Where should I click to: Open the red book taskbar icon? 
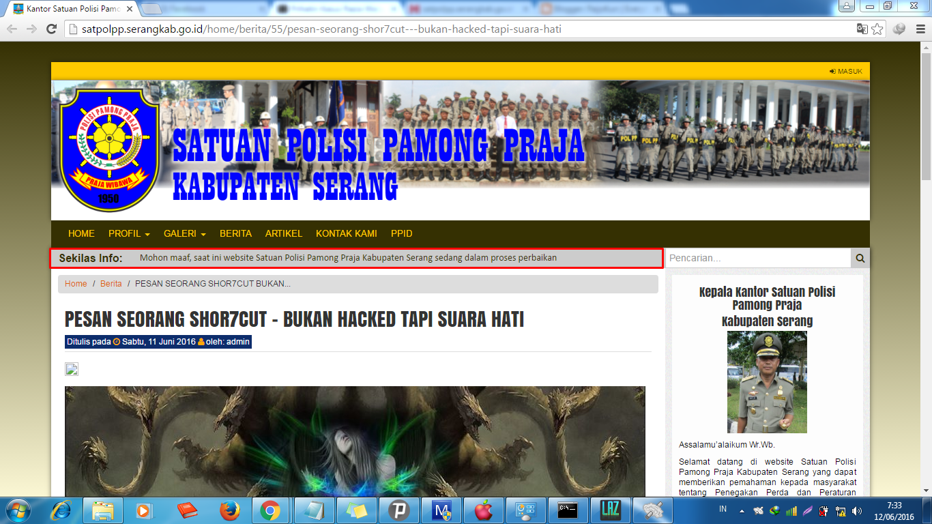point(186,510)
